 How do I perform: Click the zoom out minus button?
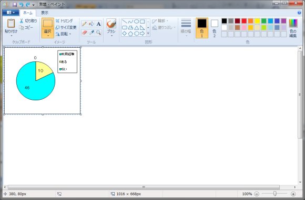click(257, 194)
